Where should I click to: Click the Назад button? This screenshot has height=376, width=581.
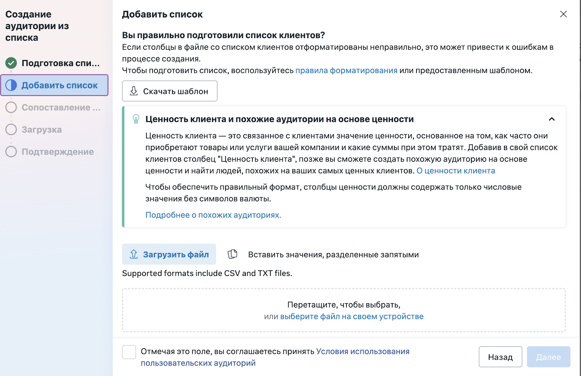pos(500,357)
